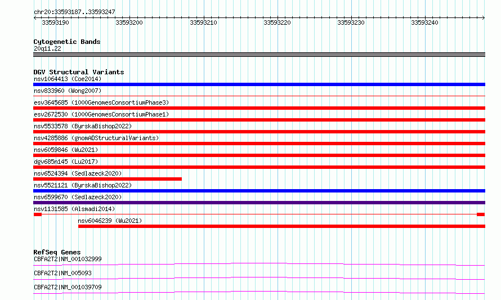Open esv3645685 (1000GenomesConsortiumPhase3) label

[x=101, y=102]
